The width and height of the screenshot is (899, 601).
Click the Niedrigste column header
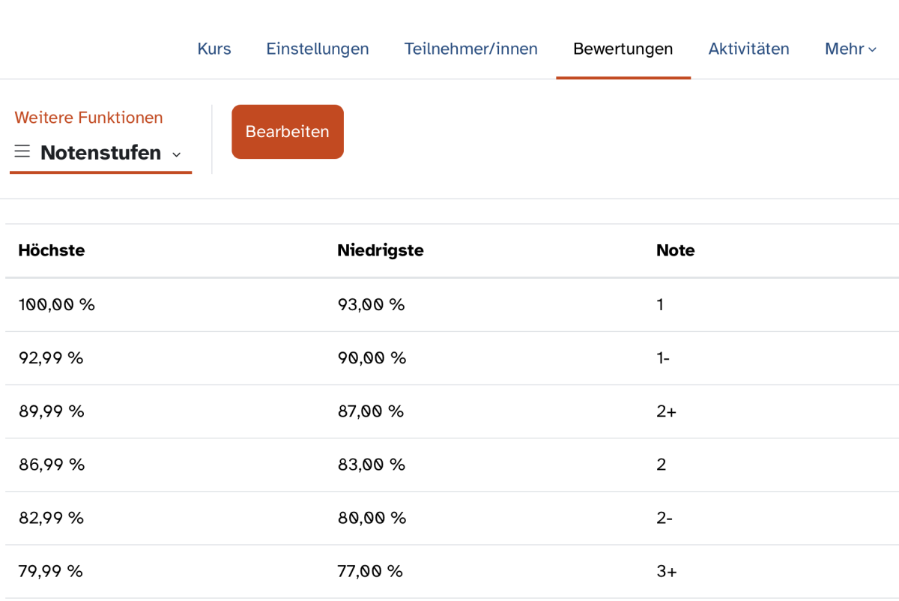(380, 250)
